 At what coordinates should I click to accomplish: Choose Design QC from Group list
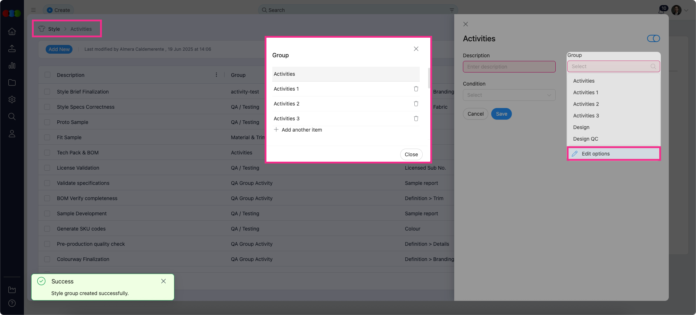click(x=585, y=139)
